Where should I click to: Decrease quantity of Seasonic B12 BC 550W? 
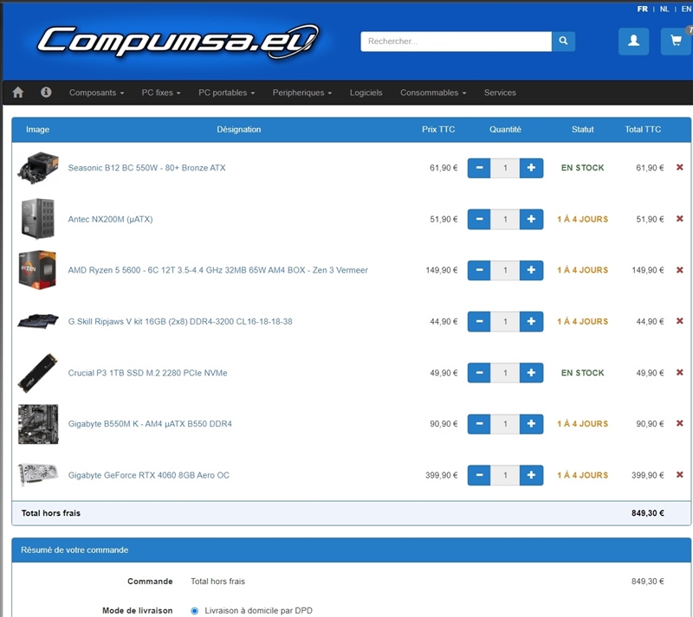479,168
